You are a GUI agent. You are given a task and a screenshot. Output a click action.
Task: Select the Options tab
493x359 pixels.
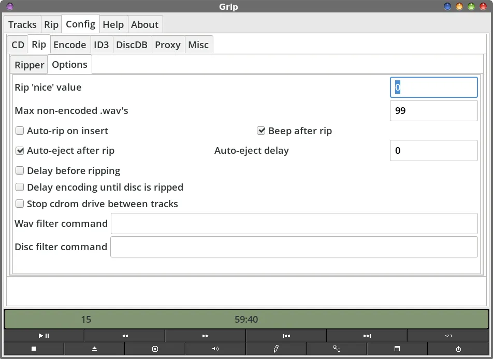[x=69, y=64]
